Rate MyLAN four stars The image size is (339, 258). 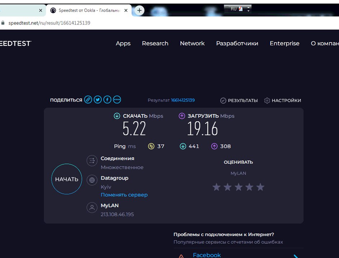point(249,187)
